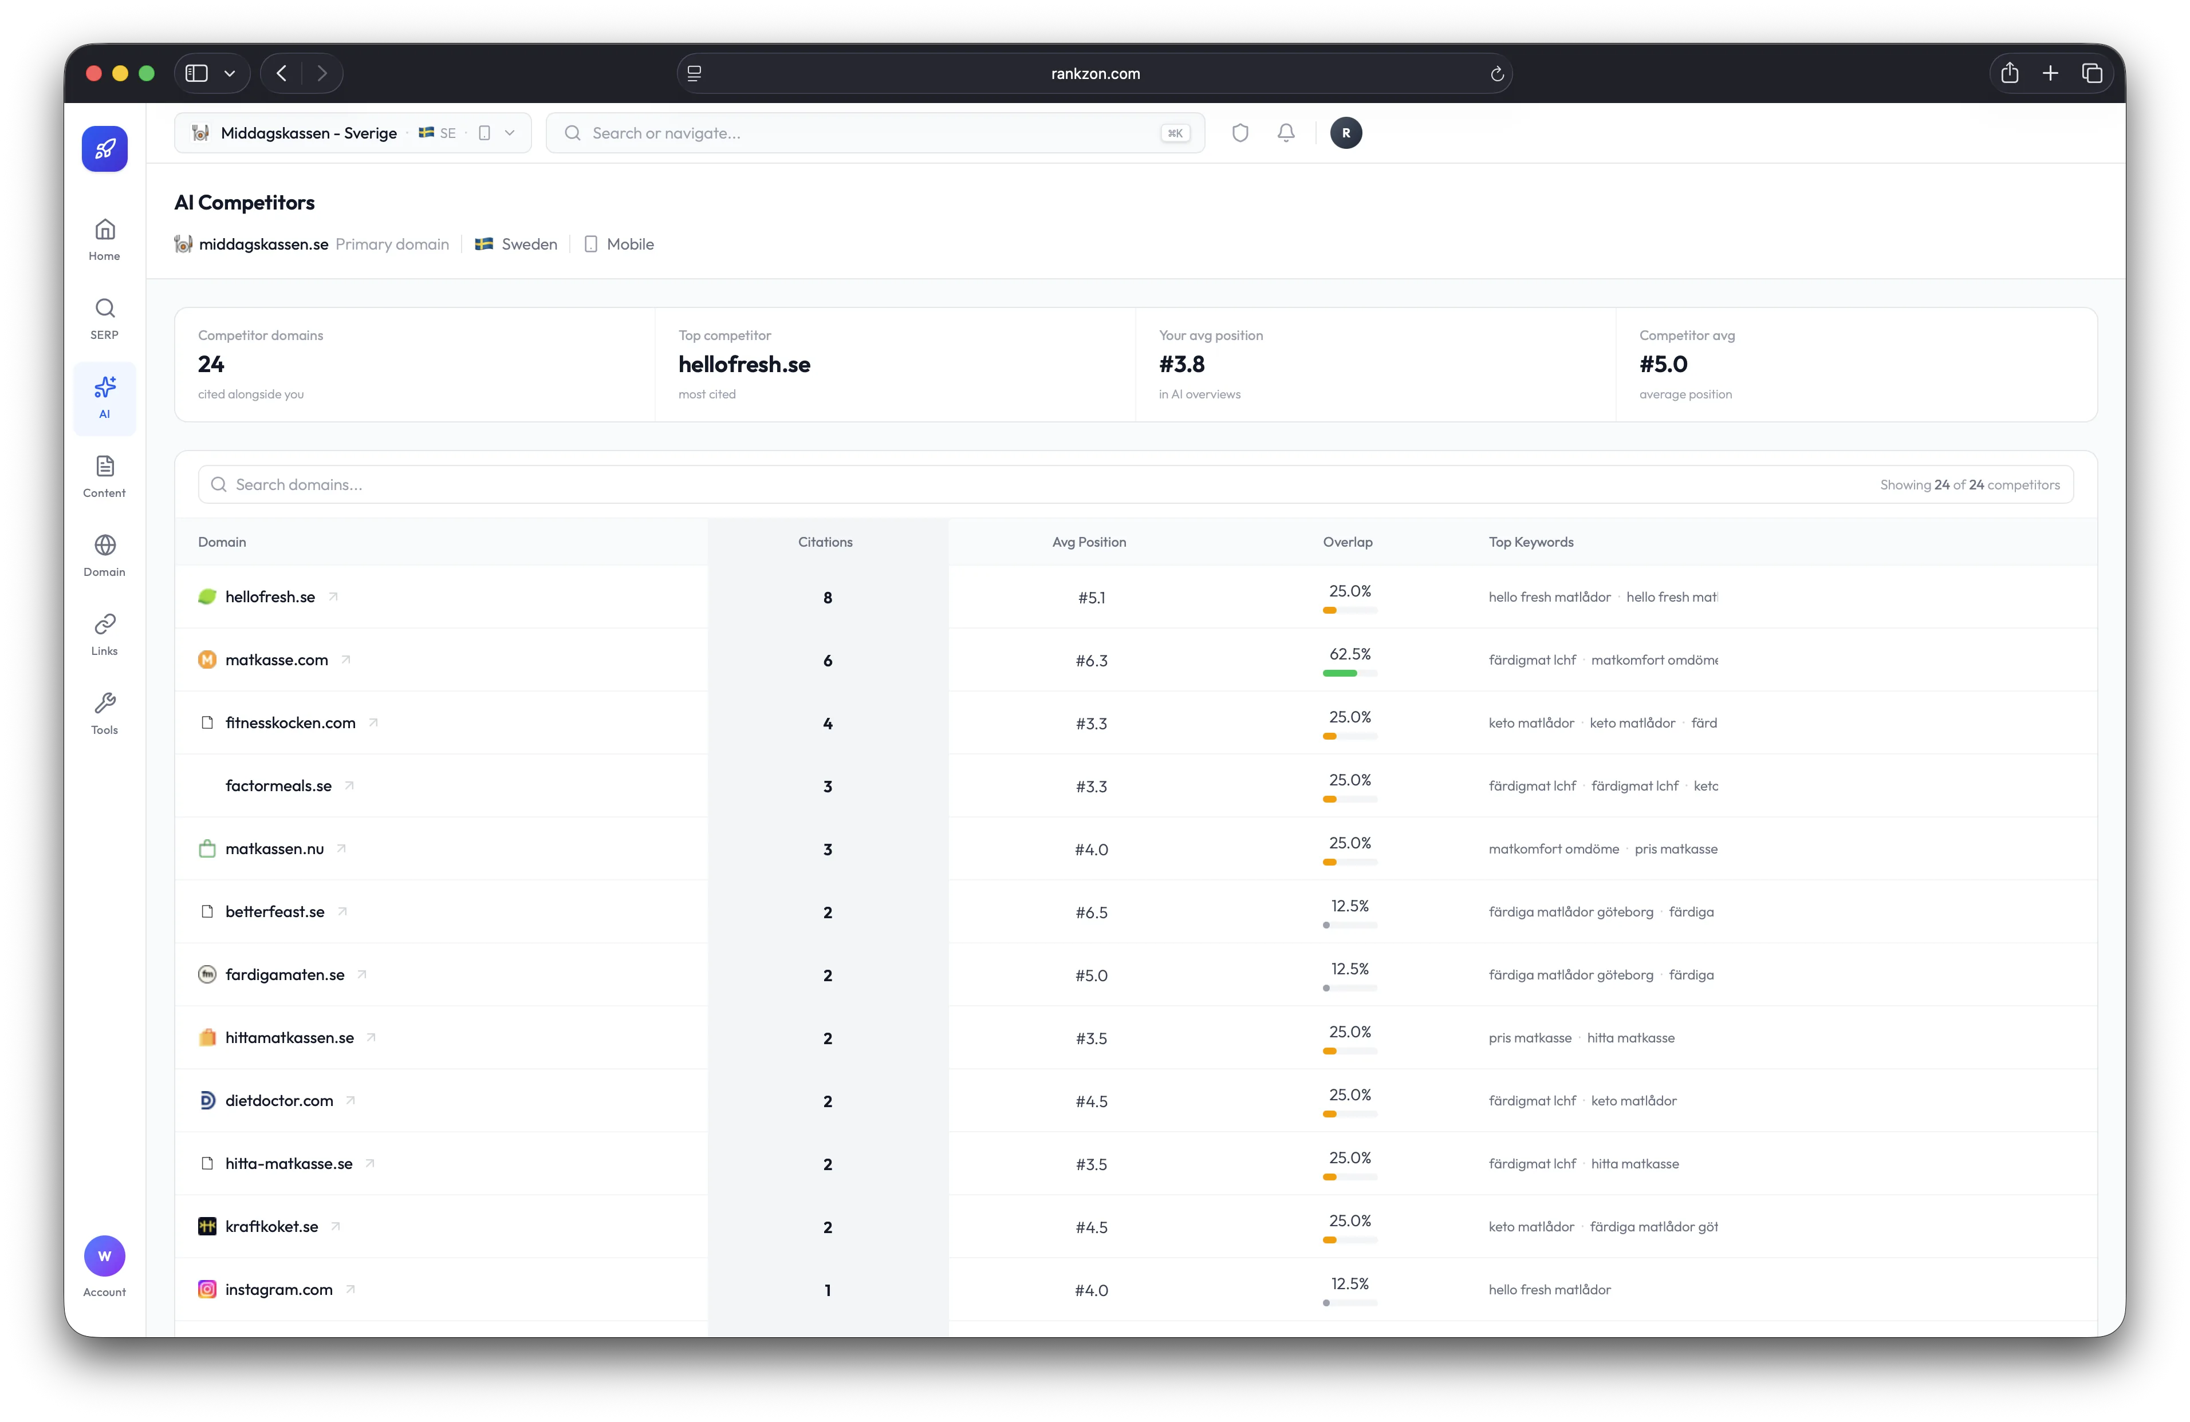
Task: Expand the Middagskassen - Sverige project dropdown
Action: 352,133
